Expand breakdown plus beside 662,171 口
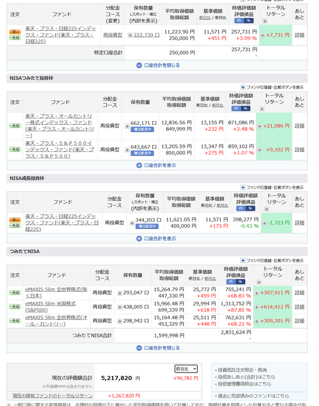This screenshot has width=319, height=406. (127, 126)
